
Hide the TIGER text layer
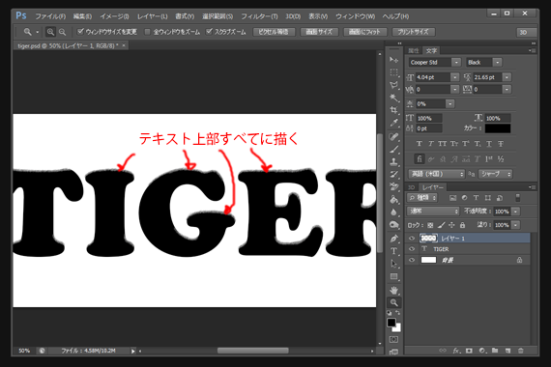click(x=412, y=249)
